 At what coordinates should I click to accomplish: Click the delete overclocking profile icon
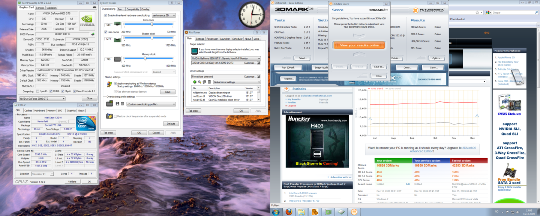pos(122,104)
